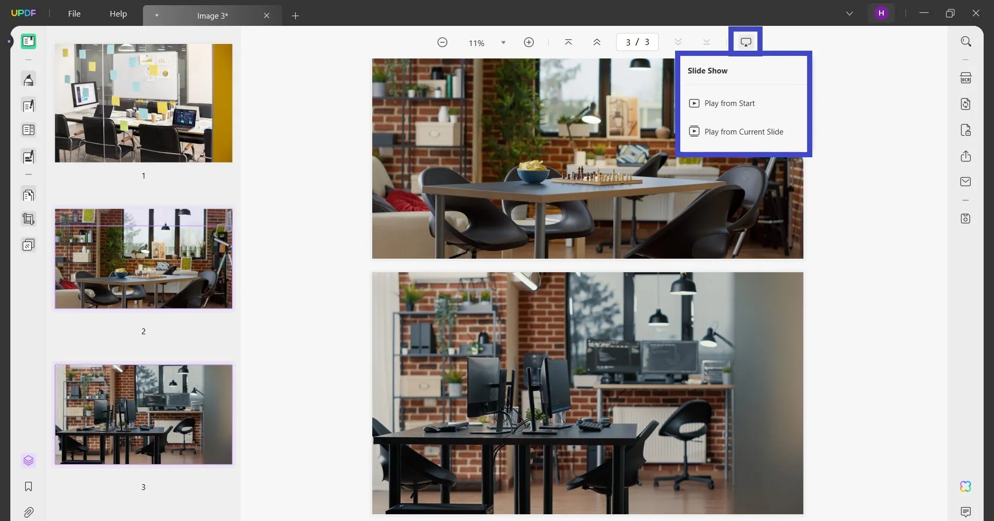
Task: Play slideshow from Current Slide
Action: [x=743, y=131]
